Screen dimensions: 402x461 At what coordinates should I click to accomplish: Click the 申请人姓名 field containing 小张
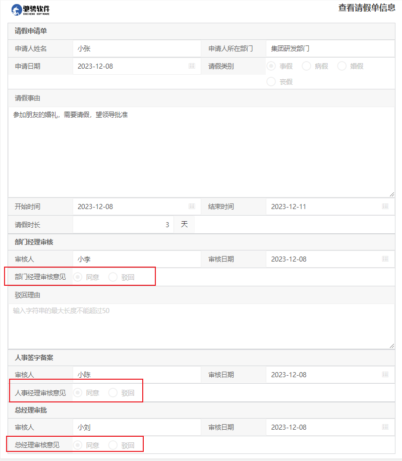click(136, 49)
